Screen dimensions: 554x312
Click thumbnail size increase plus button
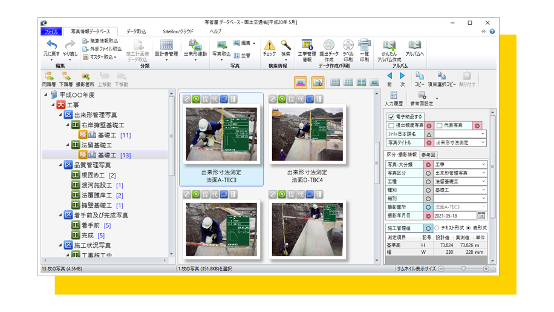pyautogui.click(x=486, y=269)
